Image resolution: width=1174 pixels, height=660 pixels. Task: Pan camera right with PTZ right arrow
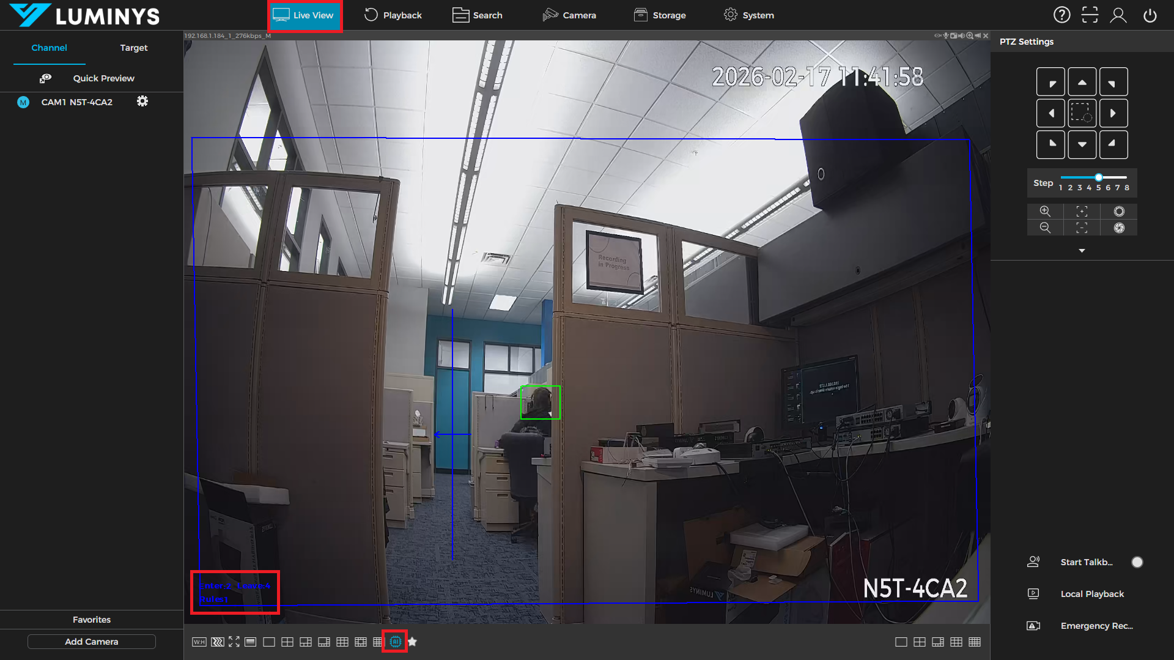click(x=1113, y=113)
